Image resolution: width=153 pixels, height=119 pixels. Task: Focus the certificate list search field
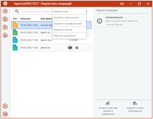37,12
